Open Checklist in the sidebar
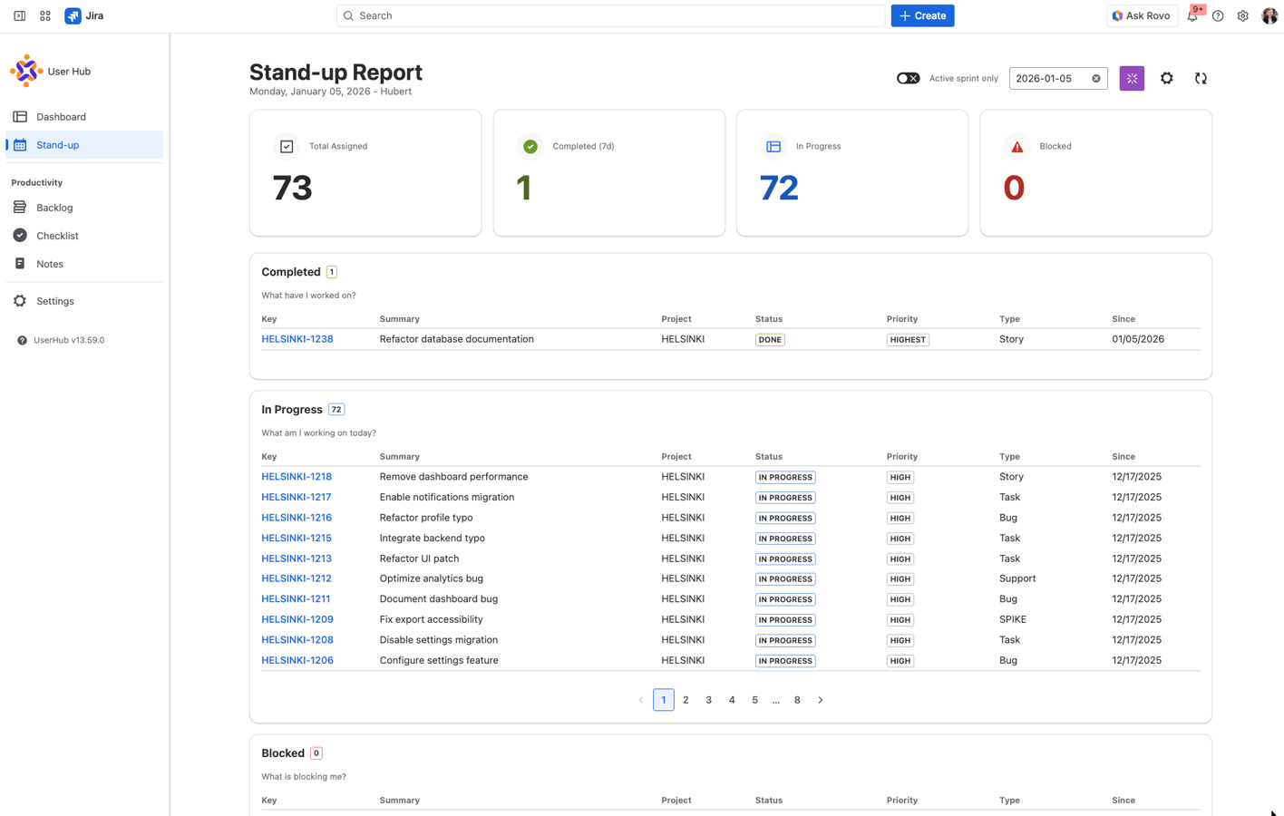Image resolution: width=1284 pixels, height=816 pixels. (x=57, y=236)
